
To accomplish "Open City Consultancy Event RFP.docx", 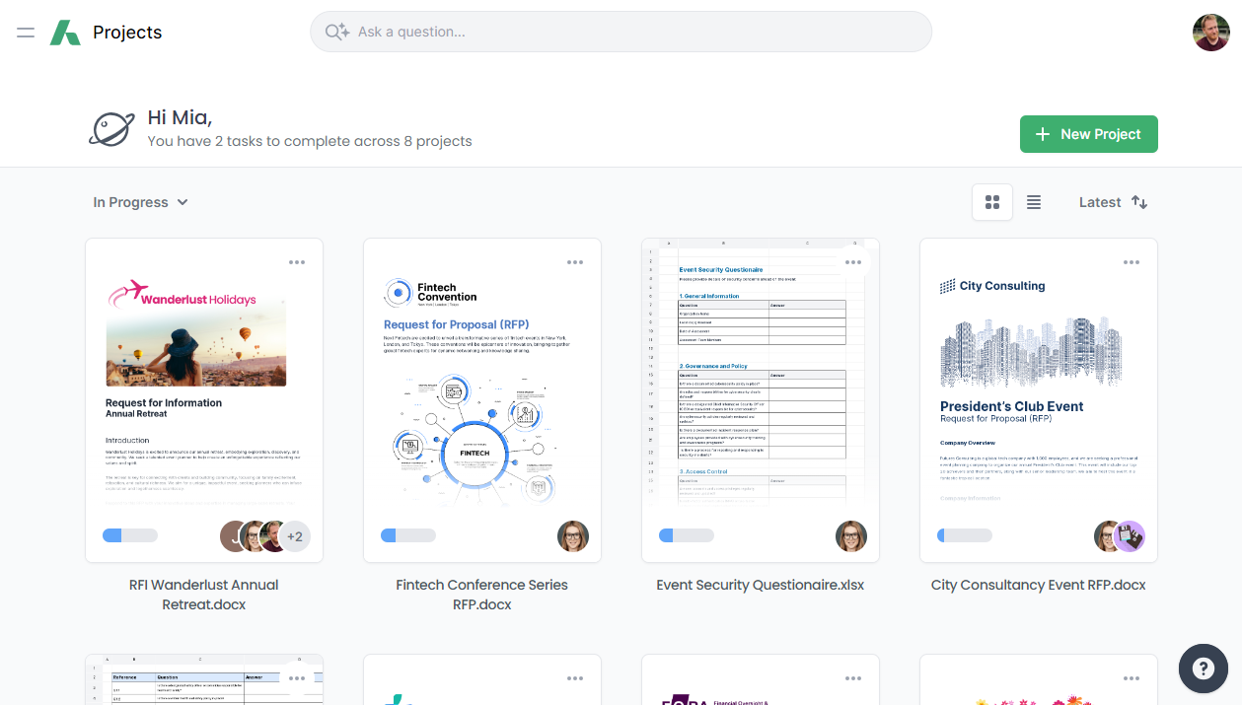I will tap(1038, 585).
